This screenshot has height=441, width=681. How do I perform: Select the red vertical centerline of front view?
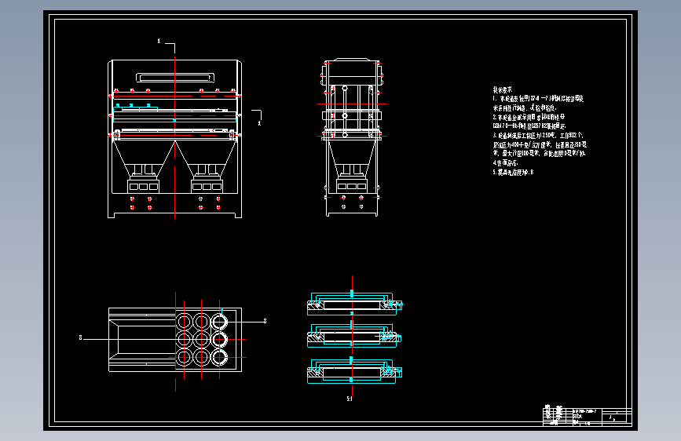(174, 137)
